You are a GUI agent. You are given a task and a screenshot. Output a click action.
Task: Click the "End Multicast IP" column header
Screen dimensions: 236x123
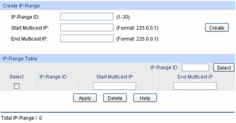[x=195, y=77]
